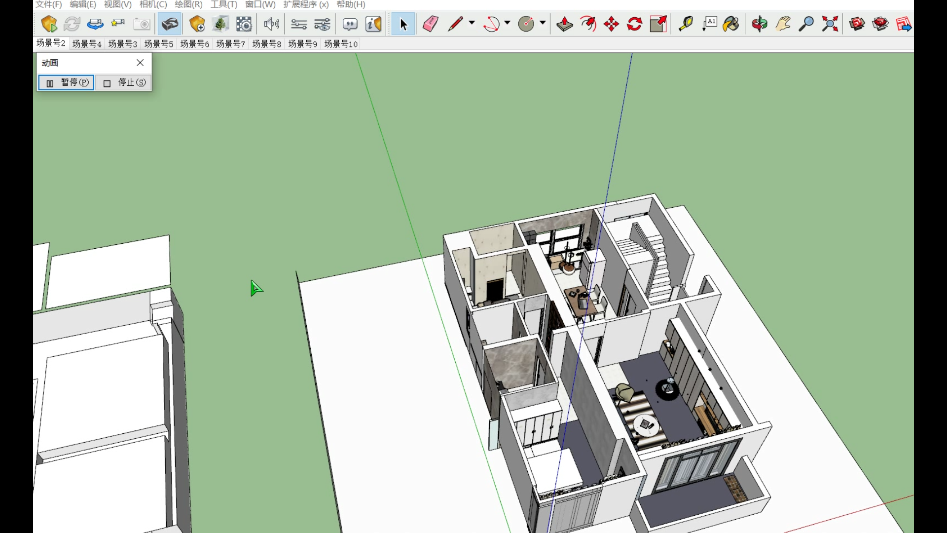Open the Scale tool

(658, 24)
